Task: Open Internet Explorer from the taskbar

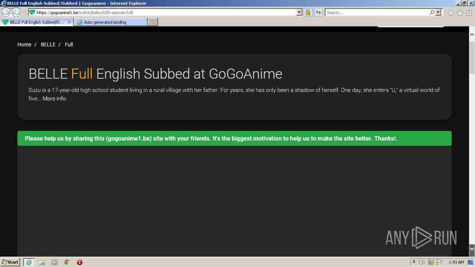Action: (x=29, y=262)
